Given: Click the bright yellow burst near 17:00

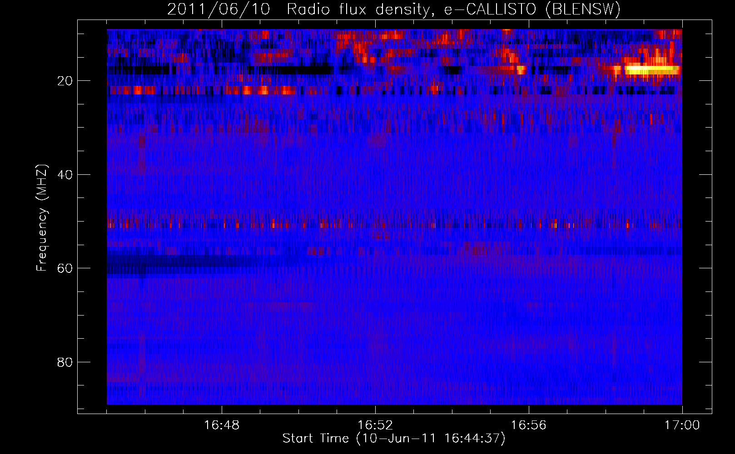Looking at the screenshot, I should (x=652, y=70).
